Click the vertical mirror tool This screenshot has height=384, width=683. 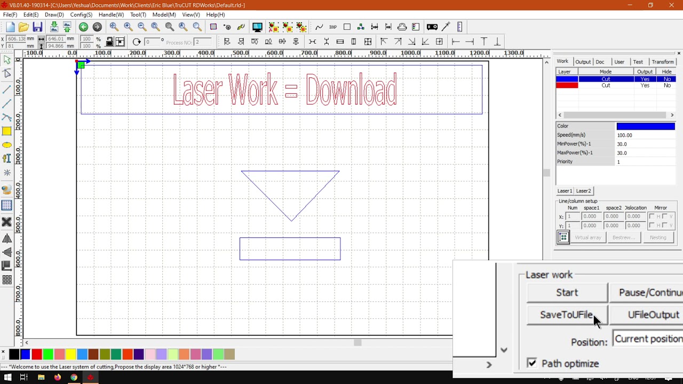pos(7,252)
